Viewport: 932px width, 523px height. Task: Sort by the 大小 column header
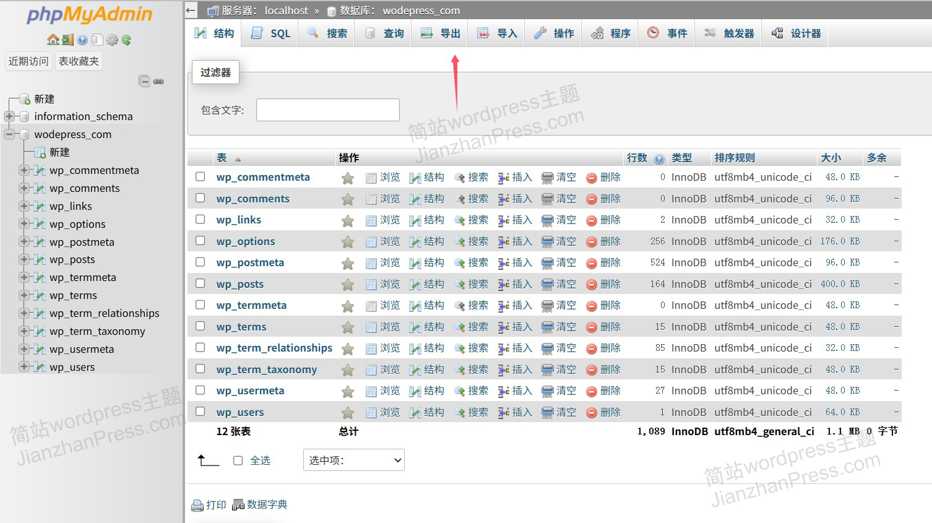831,158
